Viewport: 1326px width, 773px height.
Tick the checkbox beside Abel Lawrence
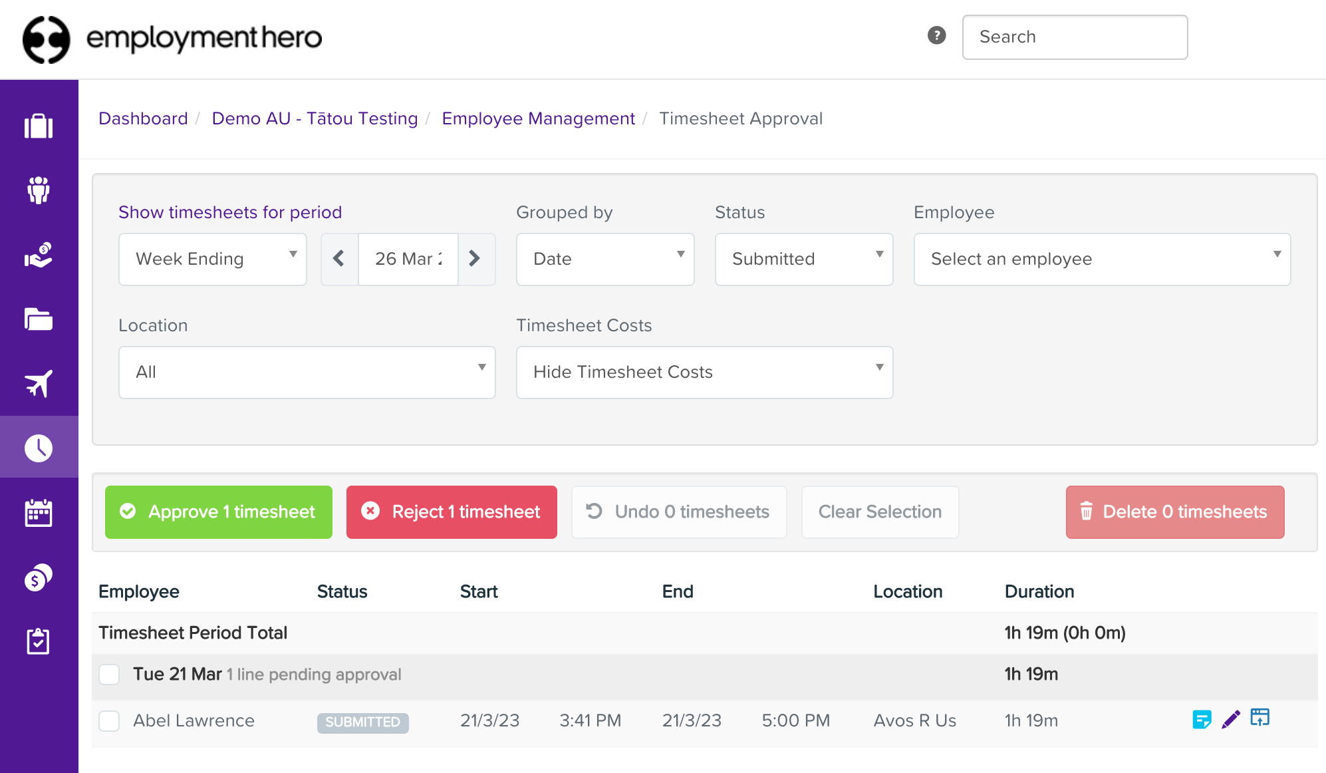pos(108,720)
